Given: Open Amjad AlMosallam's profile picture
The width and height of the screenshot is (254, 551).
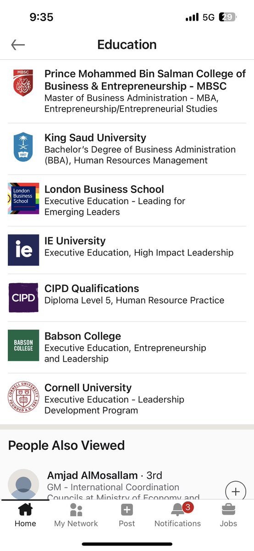Looking at the screenshot, I should pos(23,484).
